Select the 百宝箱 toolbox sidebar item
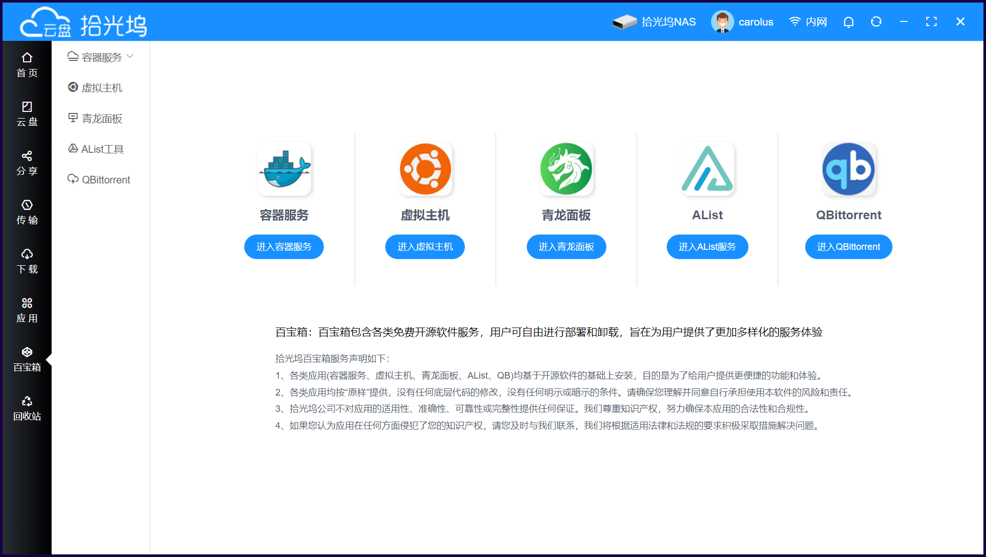Viewport: 986px width, 557px height. coord(27,359)
